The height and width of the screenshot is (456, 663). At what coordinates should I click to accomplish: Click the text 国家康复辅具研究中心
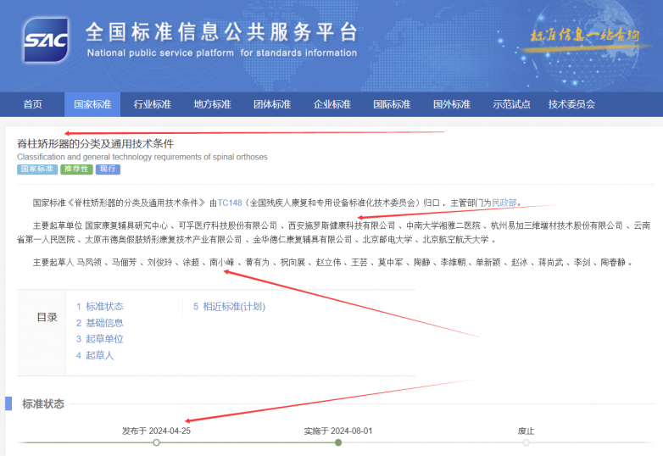[x=126, y=225]
